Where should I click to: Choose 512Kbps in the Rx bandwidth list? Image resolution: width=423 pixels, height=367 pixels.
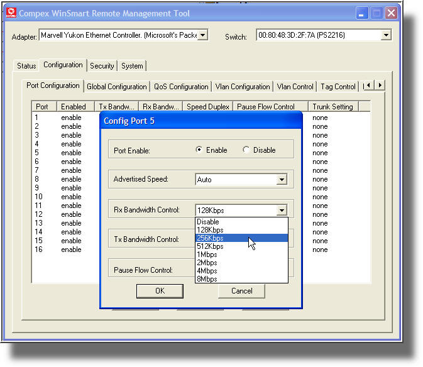tap(241, 246)
